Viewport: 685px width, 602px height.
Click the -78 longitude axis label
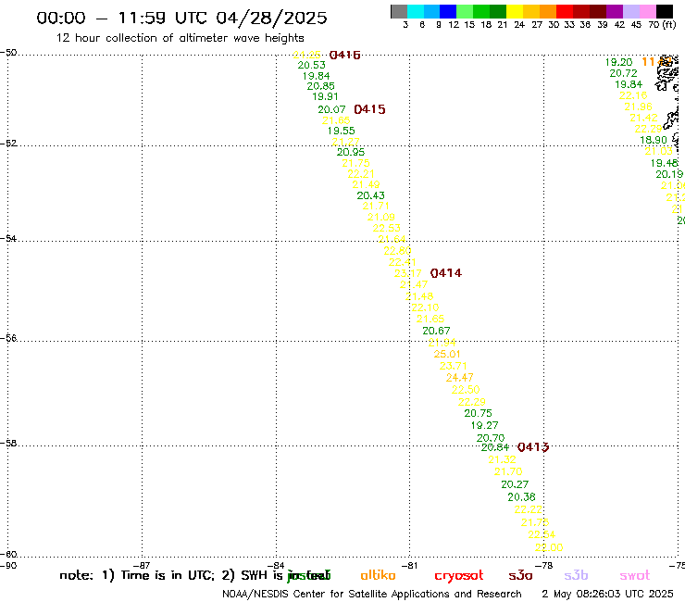pyautogui.click(x=544, y=565)
